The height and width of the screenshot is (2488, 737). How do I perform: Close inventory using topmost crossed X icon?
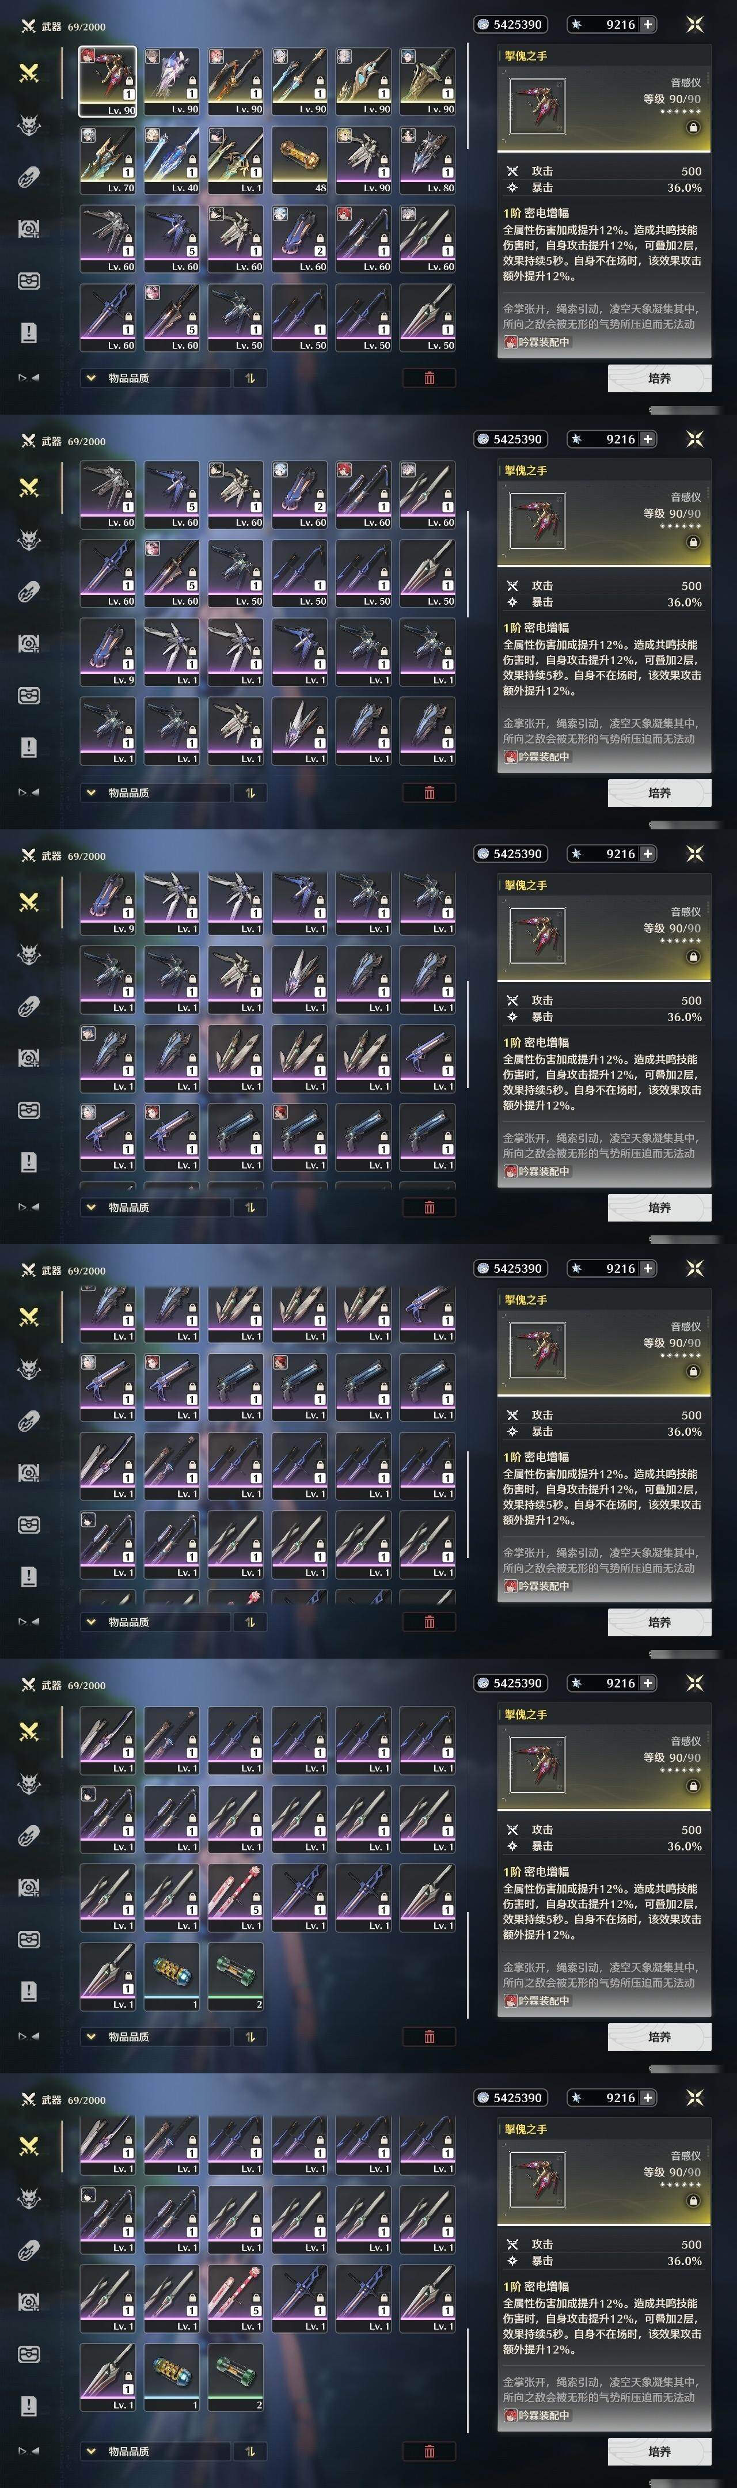tap(694, 24)
